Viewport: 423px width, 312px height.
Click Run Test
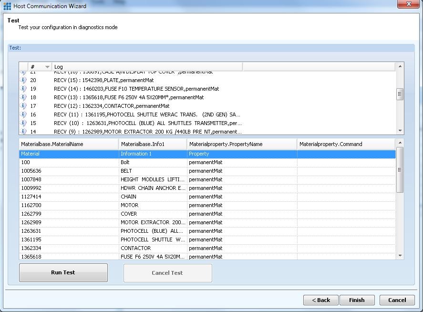(x=63, y=272)
